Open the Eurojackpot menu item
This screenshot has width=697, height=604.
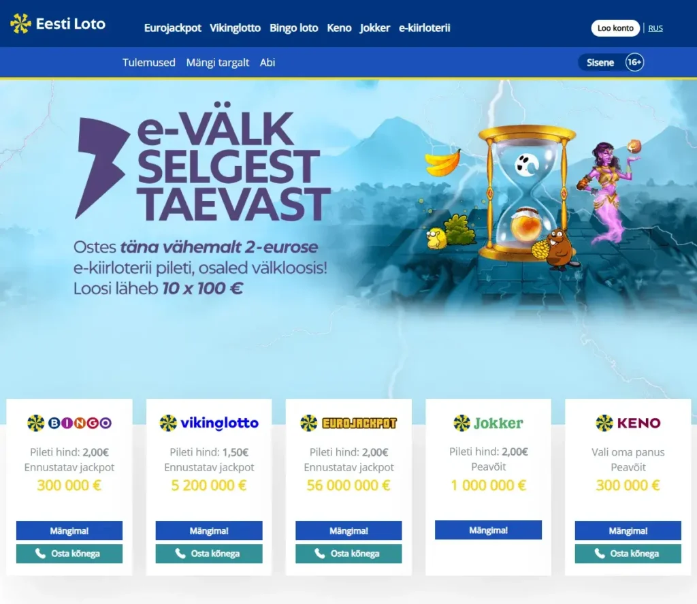click(172, 27)
